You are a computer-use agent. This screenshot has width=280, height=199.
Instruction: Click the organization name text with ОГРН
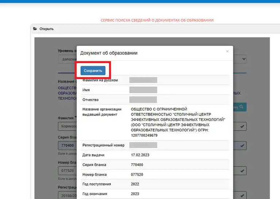(178, 122)
